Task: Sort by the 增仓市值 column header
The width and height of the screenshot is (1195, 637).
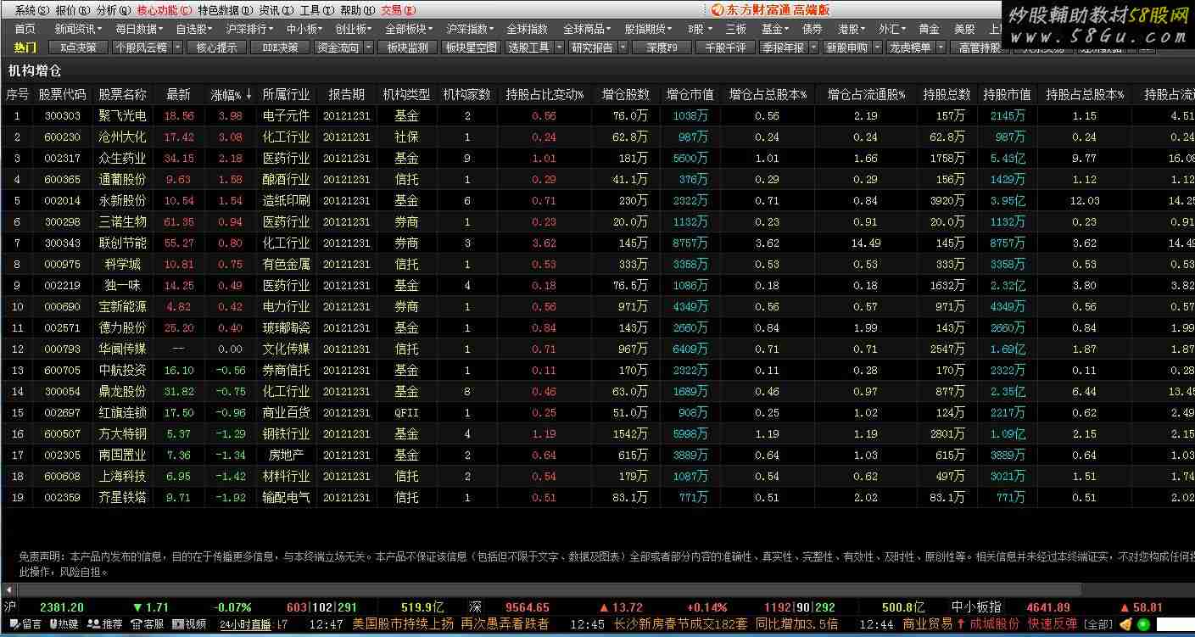Action: (690, 94)
